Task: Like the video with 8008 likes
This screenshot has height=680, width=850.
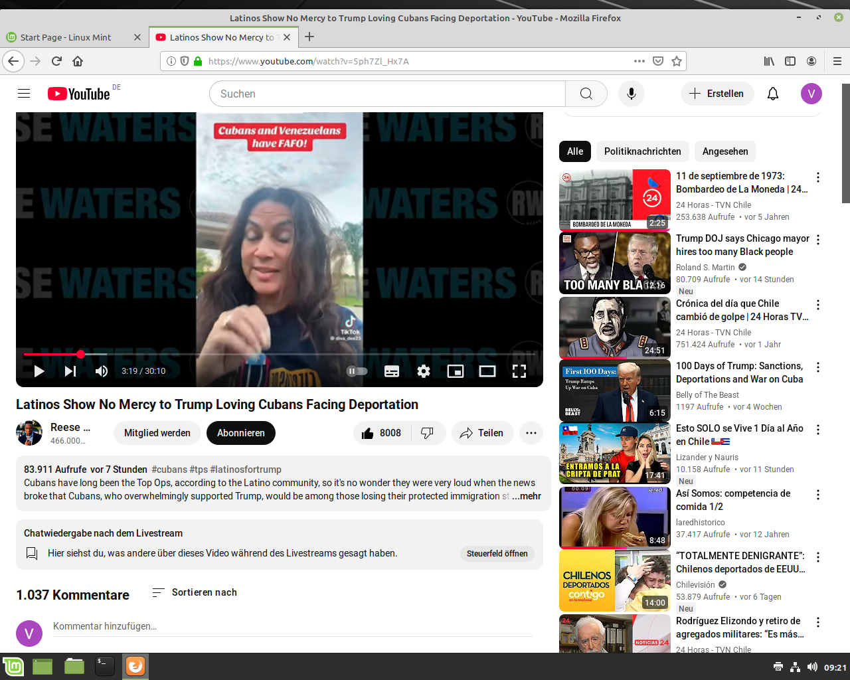Action: [382, 433]
